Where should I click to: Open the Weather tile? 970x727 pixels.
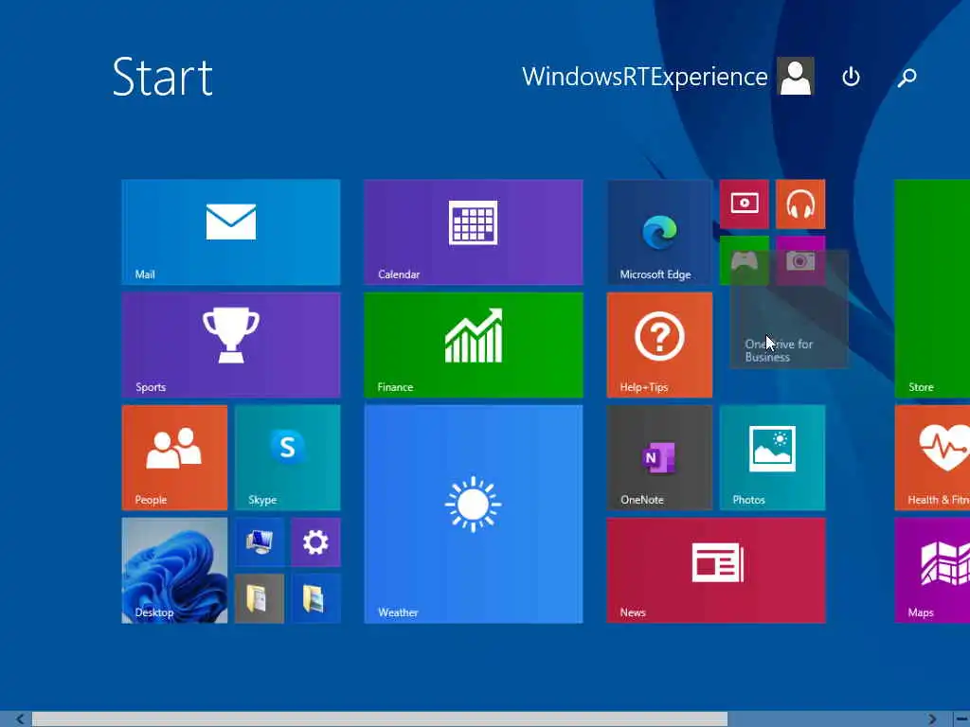pos(474,514)
